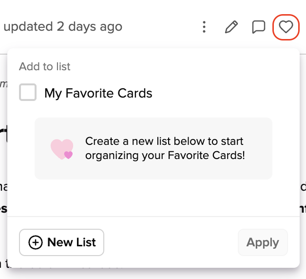Click the pencil edit card icon
Screen dimensions: 306x279
pyautogui.click(x=231, y=27)
